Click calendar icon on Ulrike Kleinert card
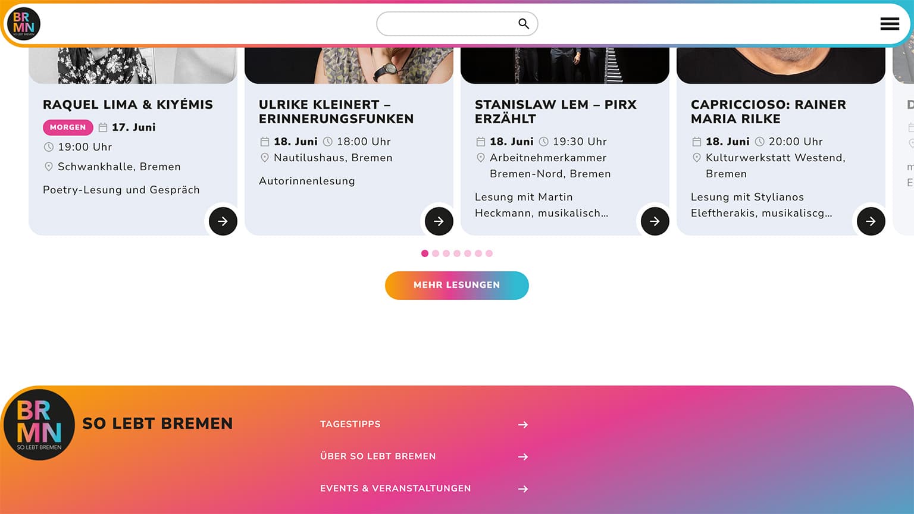 [x=265, y=142]
